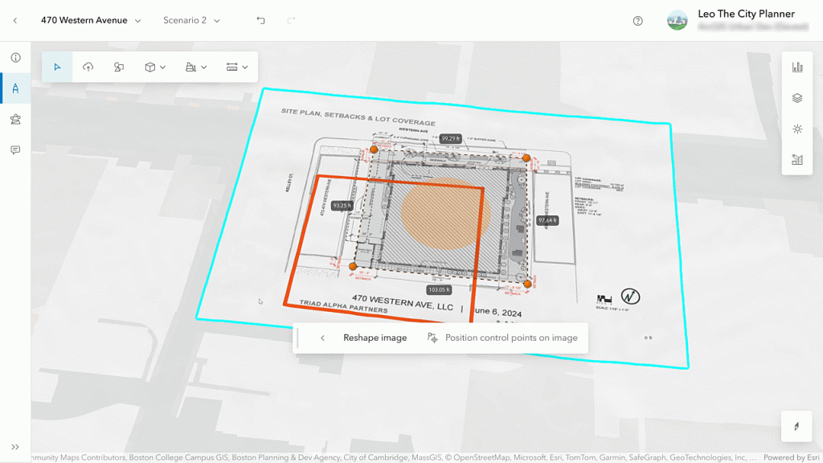Click the cloud upload tool
Viewport: 823px width, 463px height.
[88, 67]
